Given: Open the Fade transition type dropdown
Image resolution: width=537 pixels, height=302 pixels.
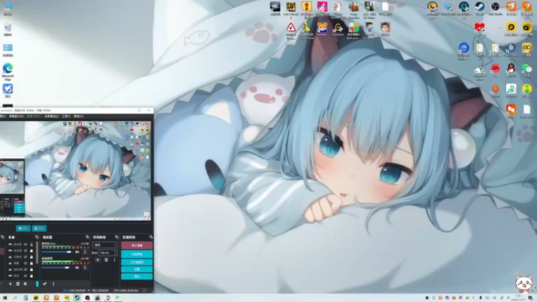Looking at the screenshot, I should pos(105,245).
